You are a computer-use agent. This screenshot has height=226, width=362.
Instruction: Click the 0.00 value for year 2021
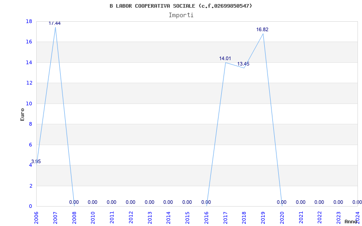coord(300,202)
